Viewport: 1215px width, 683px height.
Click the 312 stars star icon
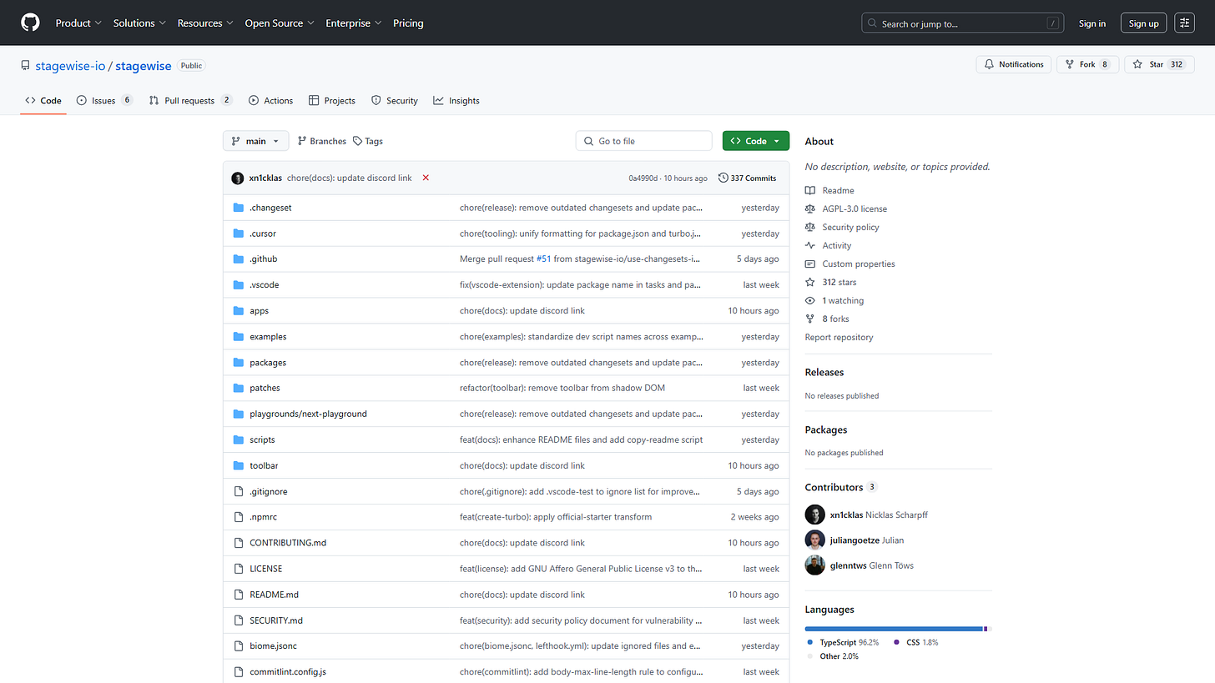(x=809, y=282)
